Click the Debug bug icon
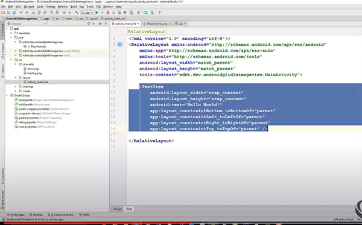The height and width of the screenshot is (225, 362). [108, 13]
